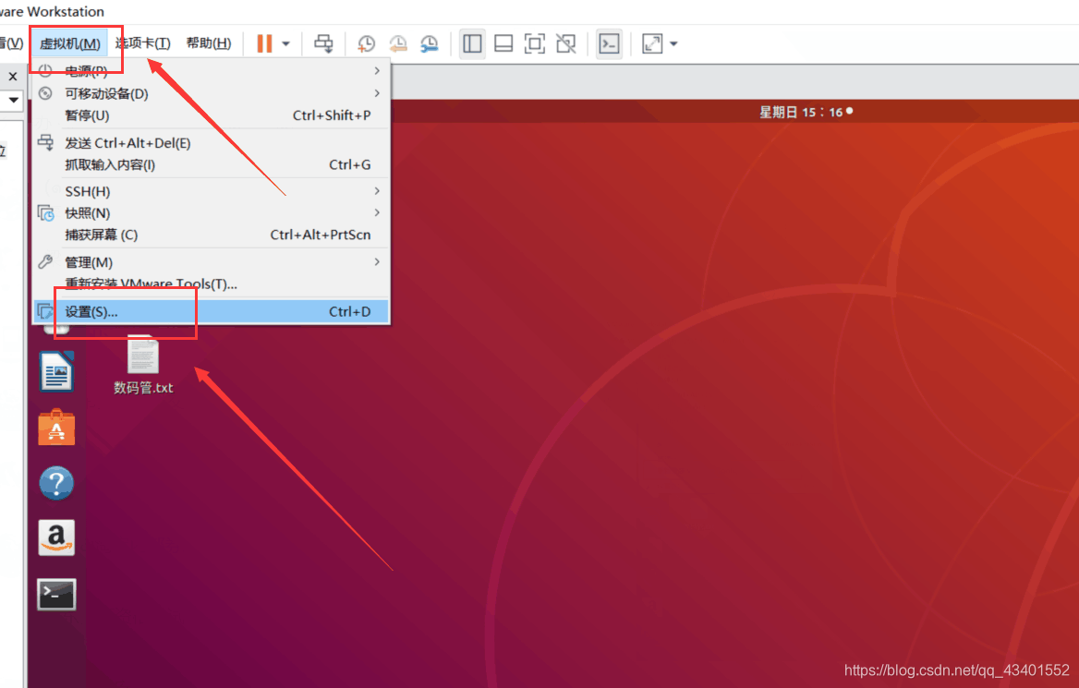The image size is (1079, 688).
Task: Enter full screen mode icon
Action: pyautogui.click(x=535, y=43)
